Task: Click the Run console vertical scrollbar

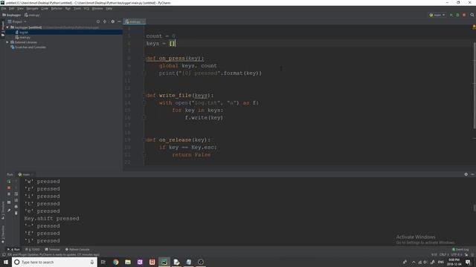Action: pos(475,208)
